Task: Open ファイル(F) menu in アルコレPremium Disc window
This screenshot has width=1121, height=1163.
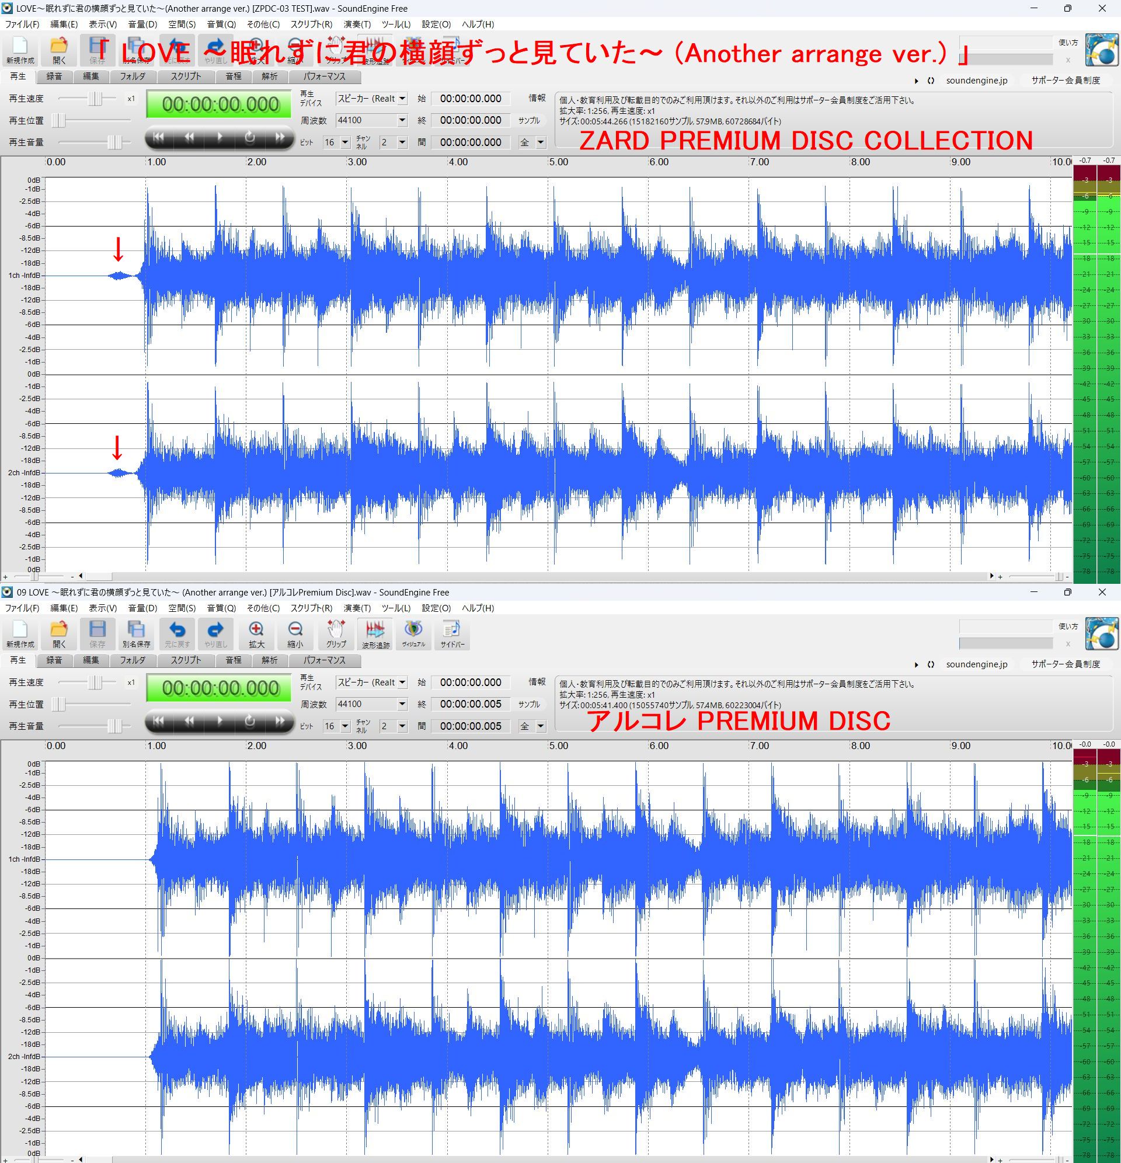Action: [x=22, y=608]
